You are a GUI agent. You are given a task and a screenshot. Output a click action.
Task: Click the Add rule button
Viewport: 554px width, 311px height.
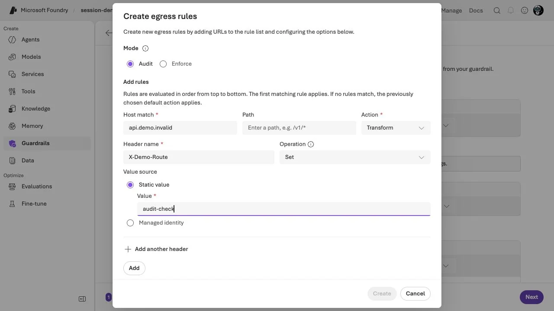pos(134,268)
